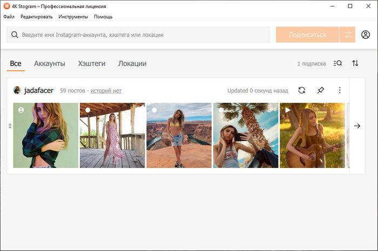Open the floral dress porch photo
378x251 pixels.
(112, 135)
